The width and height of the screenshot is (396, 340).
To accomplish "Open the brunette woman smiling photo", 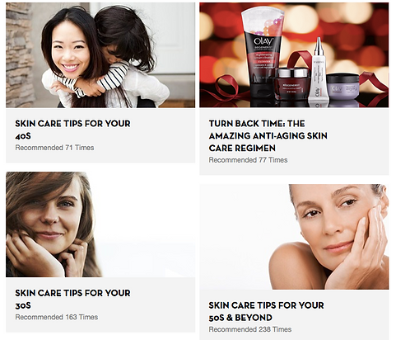I will coord(100,224).
